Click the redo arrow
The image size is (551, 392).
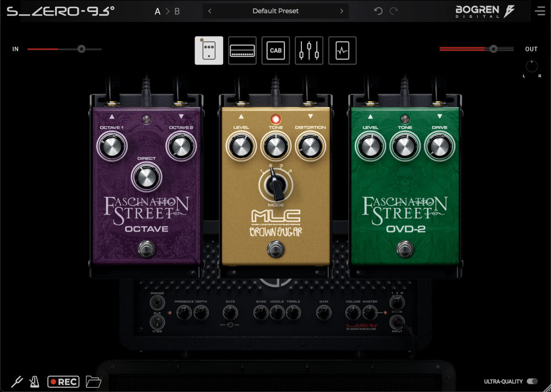pyautogui.click(x=393, y=11)
